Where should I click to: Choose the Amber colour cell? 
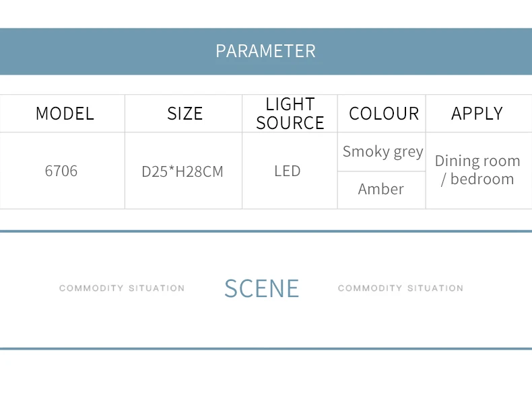point(381,189)
